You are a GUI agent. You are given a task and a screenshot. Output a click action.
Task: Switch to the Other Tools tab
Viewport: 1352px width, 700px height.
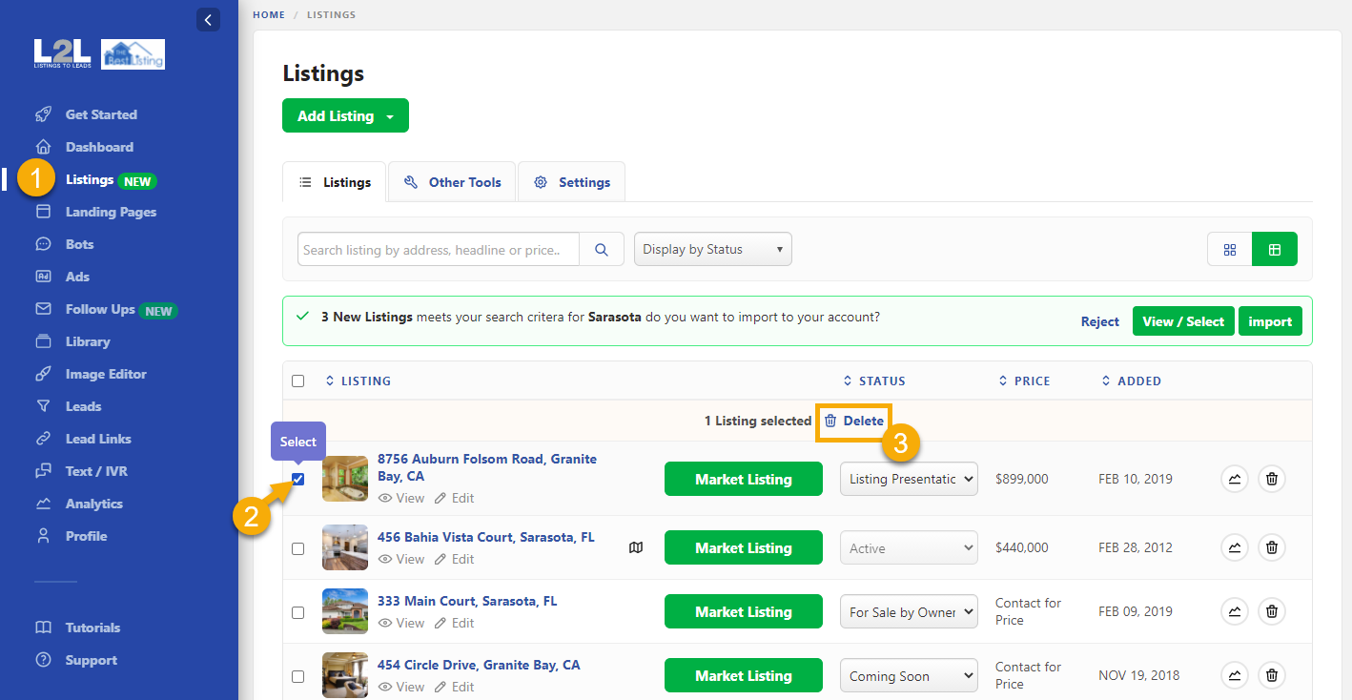point(452,181)
